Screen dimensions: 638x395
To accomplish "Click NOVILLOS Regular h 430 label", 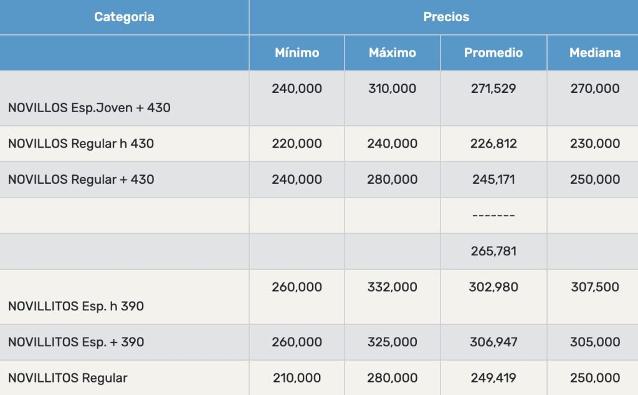I will [x=81, y=144].
